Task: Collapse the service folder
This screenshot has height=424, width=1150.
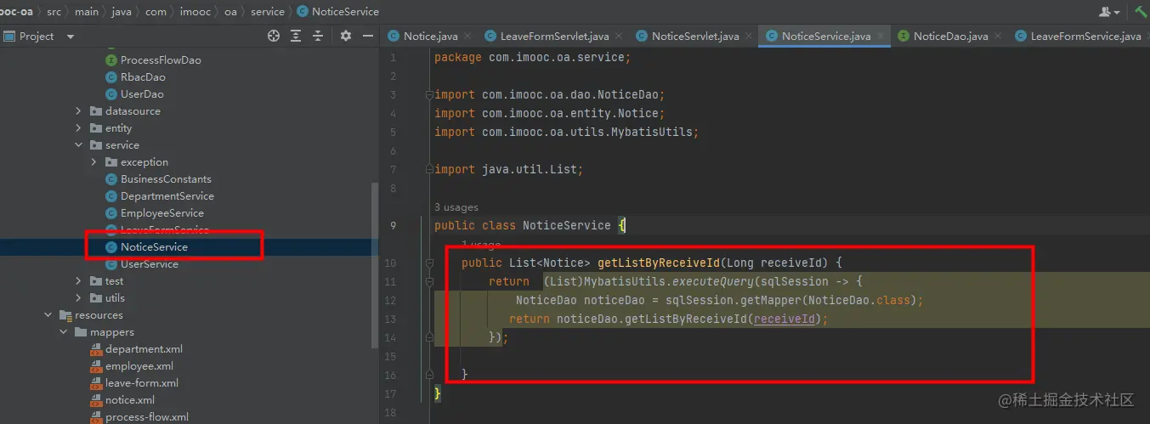Action: click(x=78, y=145)
